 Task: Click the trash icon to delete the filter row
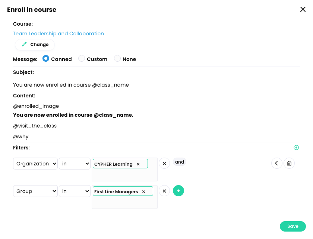[289, 163]
